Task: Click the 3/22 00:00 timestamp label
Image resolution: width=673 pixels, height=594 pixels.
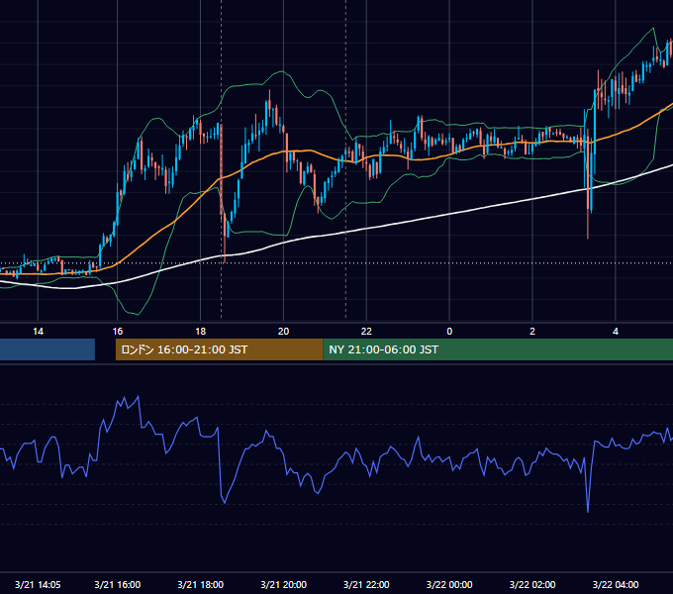Action: pyautogui.click(x=449, y=584)
